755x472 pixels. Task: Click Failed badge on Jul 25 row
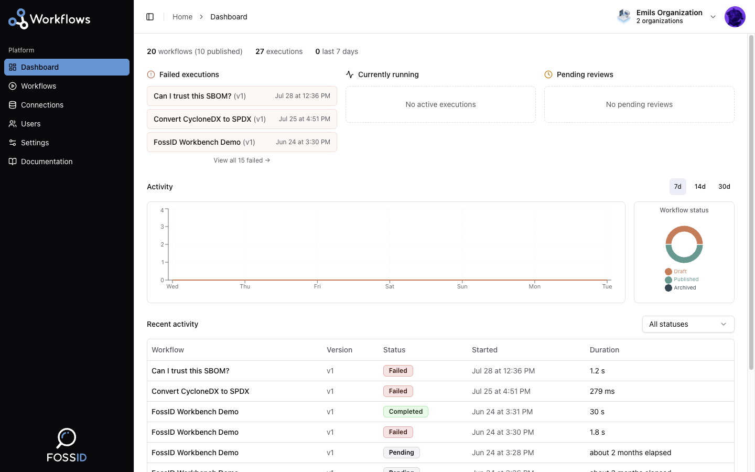(x=398, y=391)
